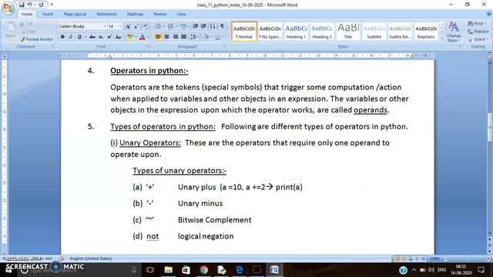Image resolution: width=493 pixels, height=277 pixels.
Task: Clear formatting with eraser icon
Action: (146, 27)
